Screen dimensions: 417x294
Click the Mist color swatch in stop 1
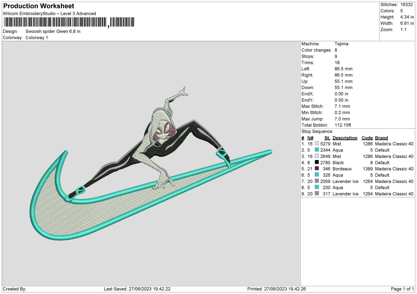point(317,144)
